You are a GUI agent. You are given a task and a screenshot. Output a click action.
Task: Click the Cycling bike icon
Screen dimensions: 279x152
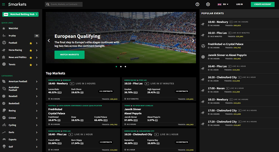pyautogui.click(x=4, y=125)
